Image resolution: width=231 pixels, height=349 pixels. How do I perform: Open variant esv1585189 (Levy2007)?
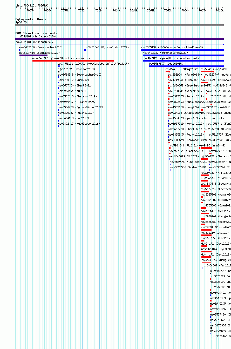pyautogui.click(x=184, y=107)
